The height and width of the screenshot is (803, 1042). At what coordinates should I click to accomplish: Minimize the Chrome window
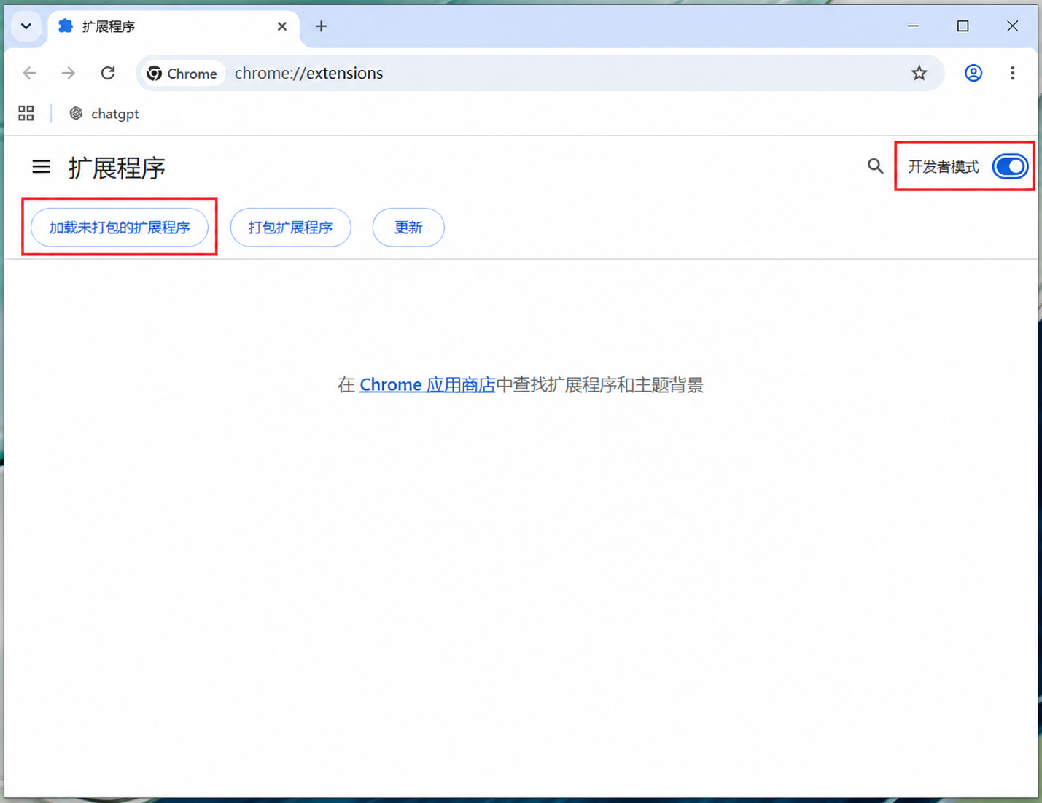pyautogui.click(x=913, y=26)
